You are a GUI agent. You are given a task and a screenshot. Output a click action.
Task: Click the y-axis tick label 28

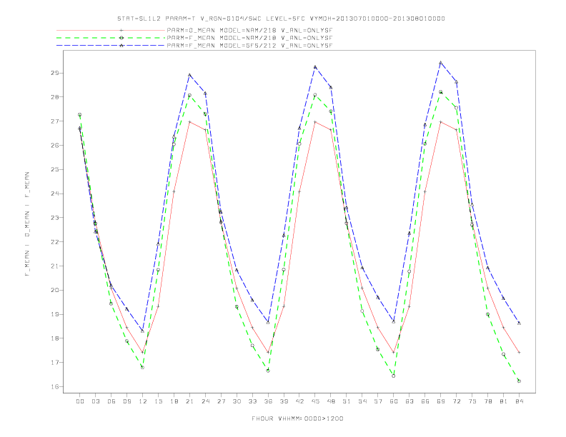55,97
